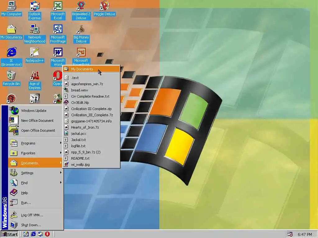
Task: Select the Opera desktop shortcut
Action: (57, 78)
